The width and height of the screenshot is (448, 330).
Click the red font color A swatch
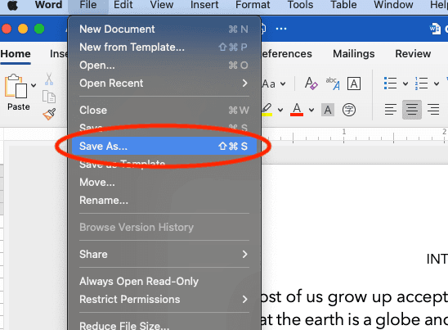[297, 110]
